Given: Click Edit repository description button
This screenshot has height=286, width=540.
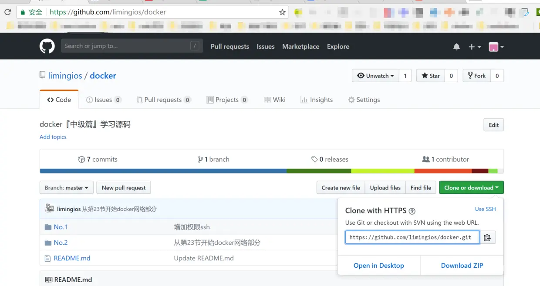Looking at the screenshot, I should click(493, 125).
